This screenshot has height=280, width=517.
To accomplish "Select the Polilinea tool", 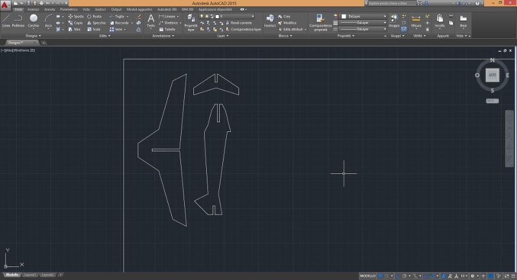I will tap(18, 20).
